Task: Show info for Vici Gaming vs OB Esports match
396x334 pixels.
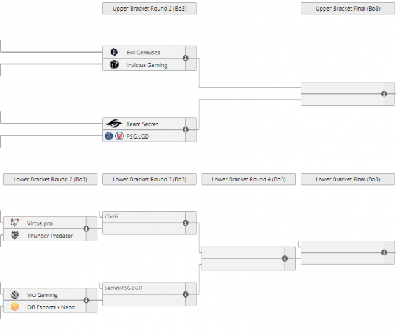Action: pyautogui.click(x=86, y=301)
